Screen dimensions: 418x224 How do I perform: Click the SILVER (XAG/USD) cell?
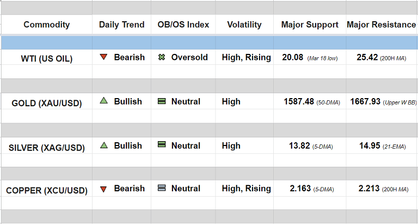click(x=47, y=147)
